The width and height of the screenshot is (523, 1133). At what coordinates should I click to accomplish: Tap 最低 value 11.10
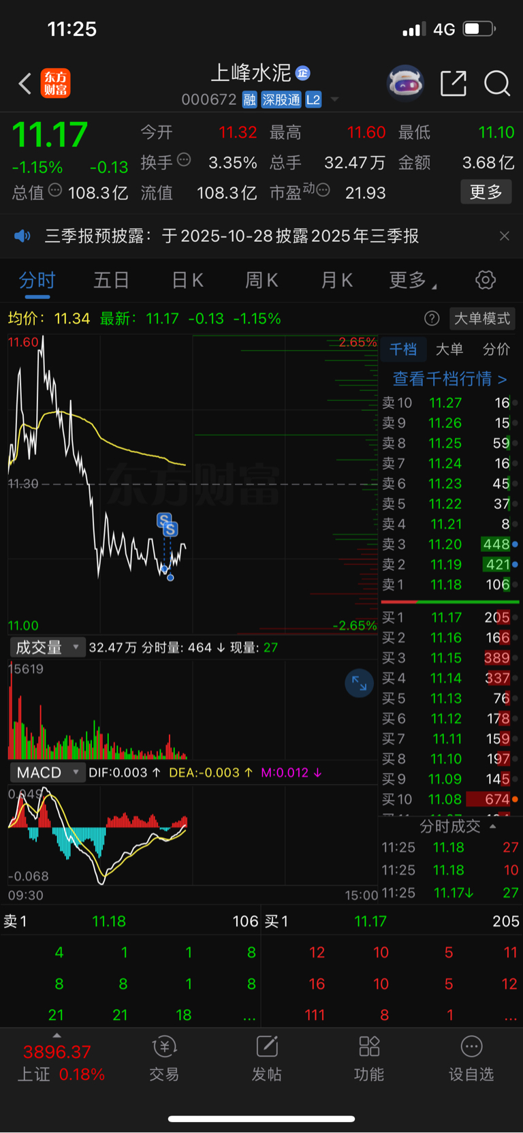coord(496,132)
